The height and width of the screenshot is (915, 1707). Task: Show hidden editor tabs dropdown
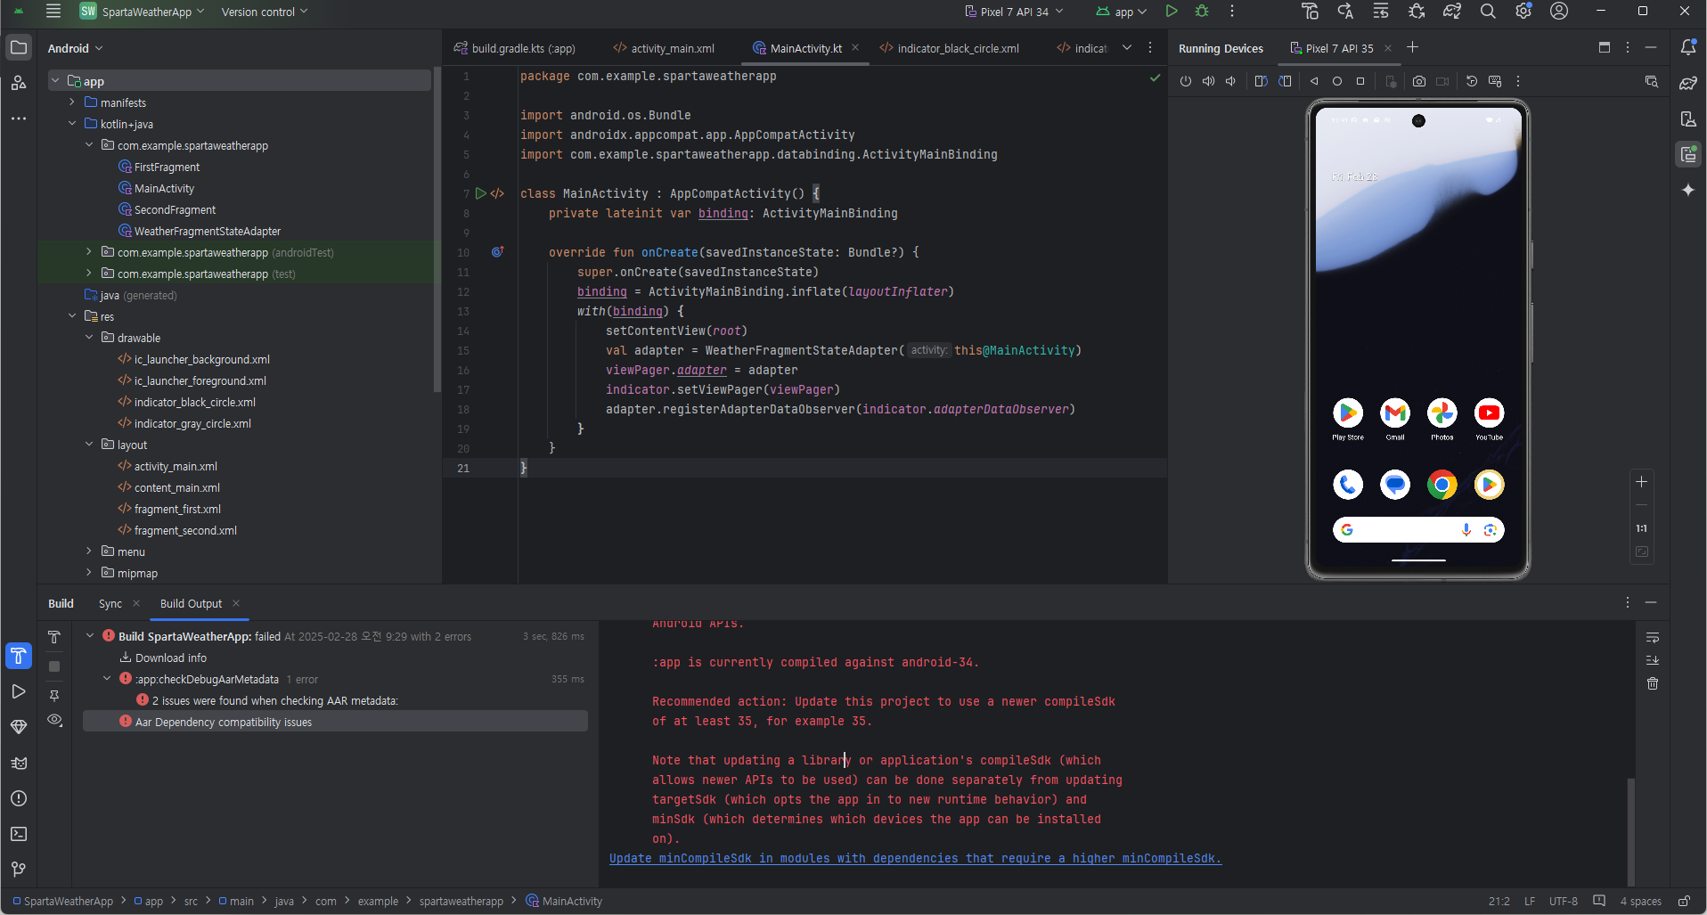click(x=1127, y=48)
